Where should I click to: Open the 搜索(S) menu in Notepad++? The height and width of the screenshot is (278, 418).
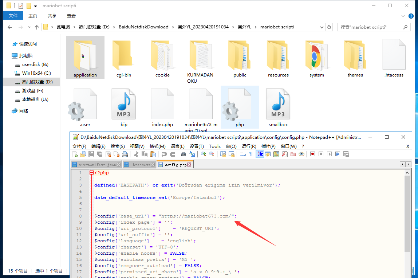coord(117,146)
